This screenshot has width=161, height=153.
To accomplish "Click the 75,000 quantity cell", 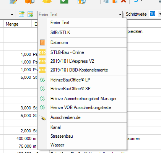I will (x=18, y=146).
